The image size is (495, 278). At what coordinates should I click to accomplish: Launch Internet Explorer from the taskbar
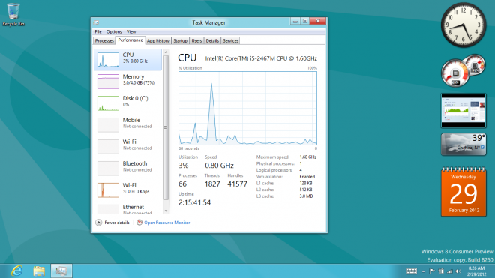coord(16,271)
